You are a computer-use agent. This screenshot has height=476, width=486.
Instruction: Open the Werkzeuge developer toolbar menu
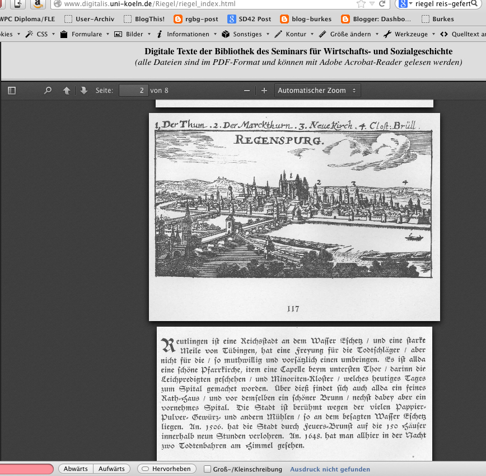pos(411,34)
